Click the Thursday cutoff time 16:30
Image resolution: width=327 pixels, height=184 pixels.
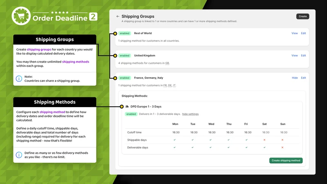point(230,132)
